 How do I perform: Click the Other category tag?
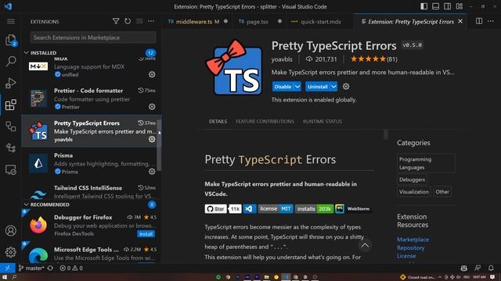coord(442,192)
